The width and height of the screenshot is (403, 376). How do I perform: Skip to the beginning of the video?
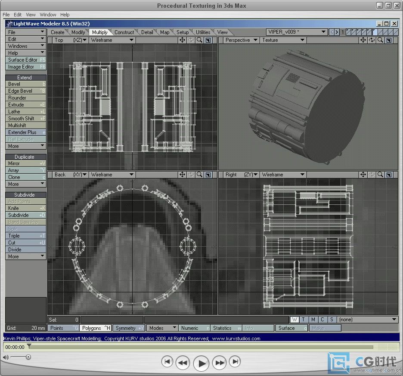click(167, 362)
